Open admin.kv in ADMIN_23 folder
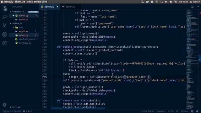This screenshot has width=201, height=113. coord(24,31)
